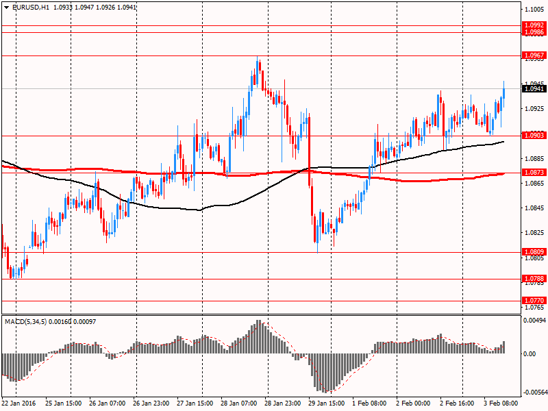Click the 28 Jan 07:00 time label
Viewport: 548px width, 411px height.
click(240, 403)
